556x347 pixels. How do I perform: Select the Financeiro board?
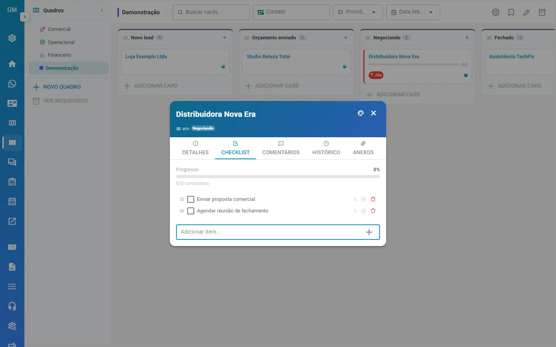click(59, 55)
